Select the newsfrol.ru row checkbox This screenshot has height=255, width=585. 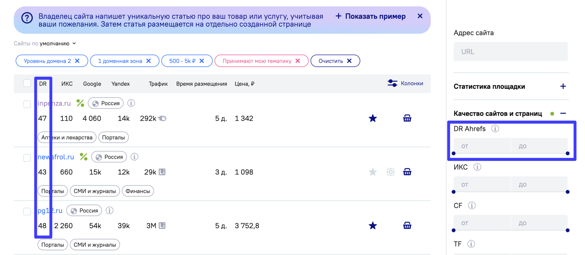coord(27,158)
